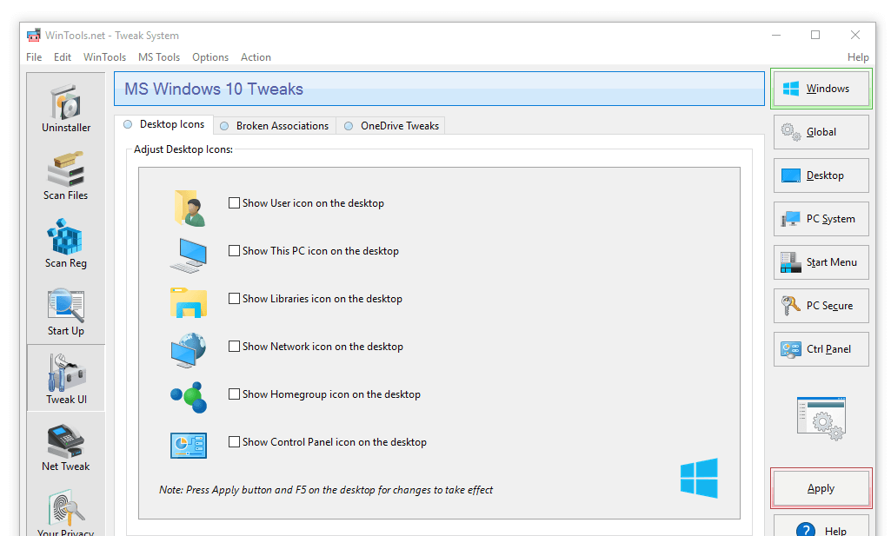Viewport: 891px width, 536px height.
Task: Select the PC System category button
Action: coord(821,219)
